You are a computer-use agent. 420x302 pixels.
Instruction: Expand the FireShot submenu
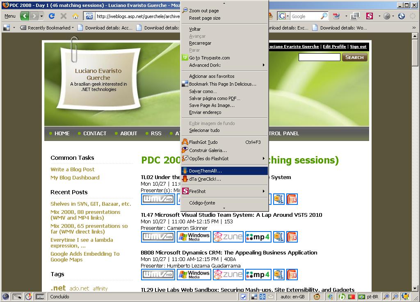coord(224,191)
